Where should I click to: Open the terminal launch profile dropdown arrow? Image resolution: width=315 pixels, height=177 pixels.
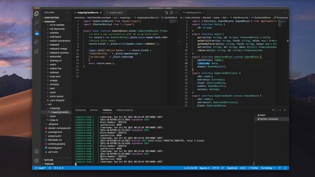(276, 110)
